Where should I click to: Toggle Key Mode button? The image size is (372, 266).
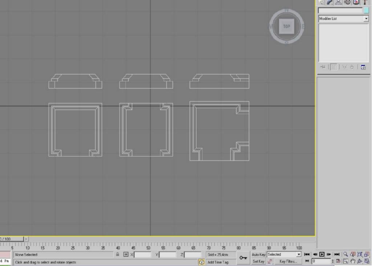[x=307, y=261]
